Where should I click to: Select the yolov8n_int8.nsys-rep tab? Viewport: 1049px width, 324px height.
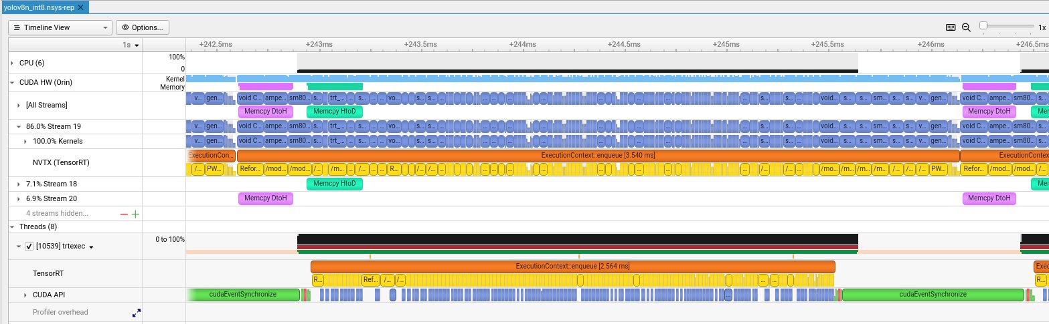38,7
